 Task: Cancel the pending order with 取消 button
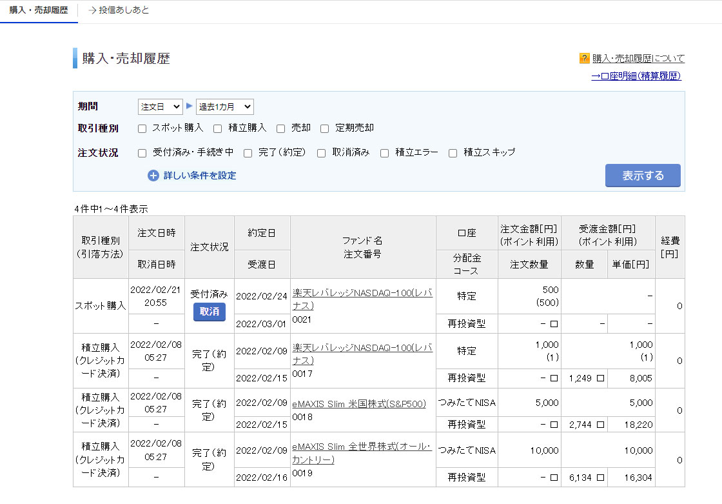tap(210, 312)
